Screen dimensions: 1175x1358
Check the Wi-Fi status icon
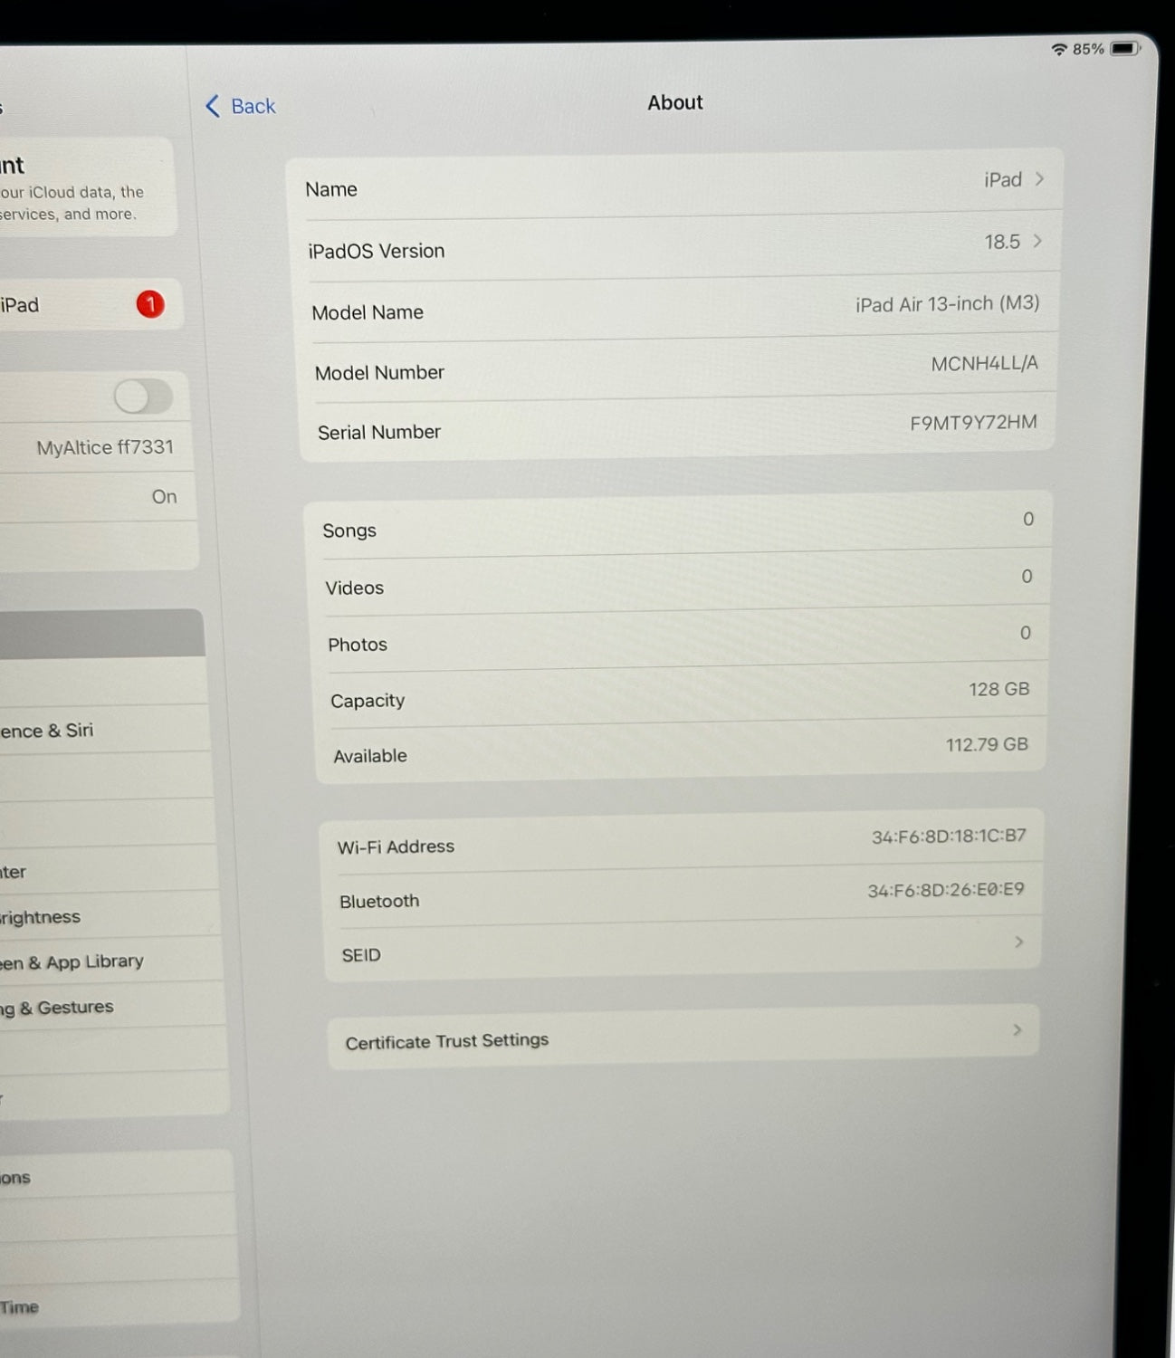click(x=1059, y=49)
